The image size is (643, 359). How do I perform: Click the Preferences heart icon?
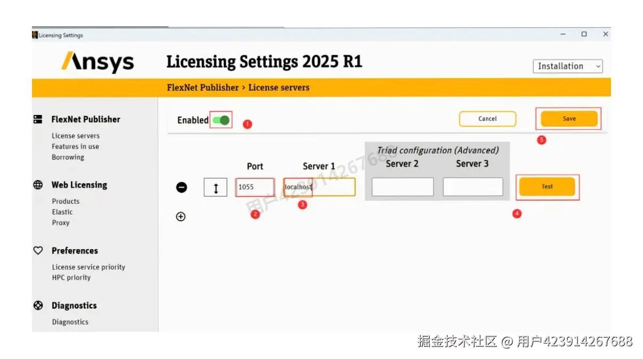point(38,250)
